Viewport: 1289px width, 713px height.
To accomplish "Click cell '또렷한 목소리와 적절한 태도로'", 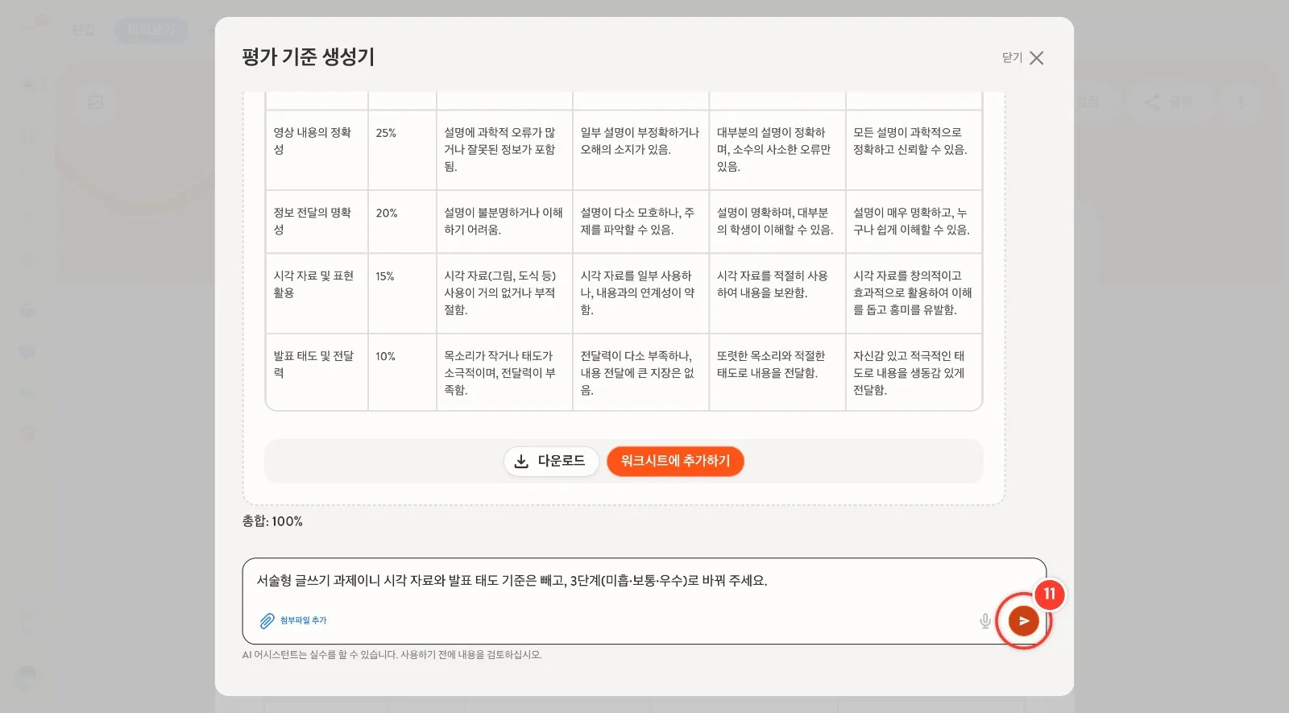I will point(777,372).
